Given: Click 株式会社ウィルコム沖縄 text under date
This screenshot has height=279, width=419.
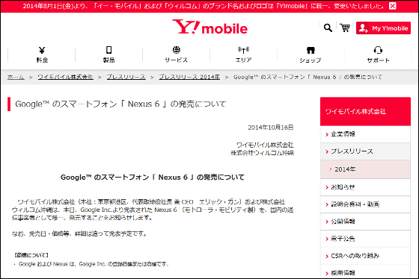Looking at the screenshot, I should (262, 153).
